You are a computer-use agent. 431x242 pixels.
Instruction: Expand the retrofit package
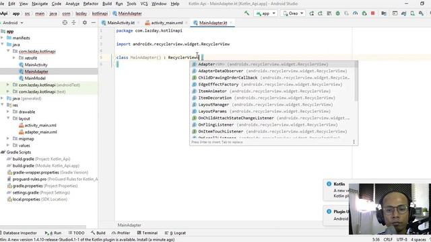click(14, 58)
